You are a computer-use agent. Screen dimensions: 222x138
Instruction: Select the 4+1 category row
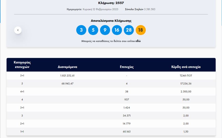(22, 91)
